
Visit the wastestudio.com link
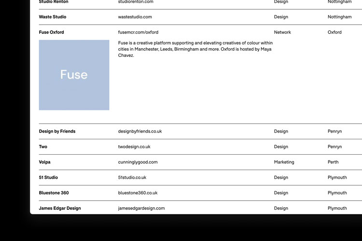point(135,17)
